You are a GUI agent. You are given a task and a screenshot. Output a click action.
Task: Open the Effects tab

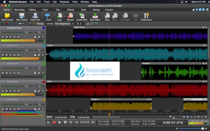71,10
